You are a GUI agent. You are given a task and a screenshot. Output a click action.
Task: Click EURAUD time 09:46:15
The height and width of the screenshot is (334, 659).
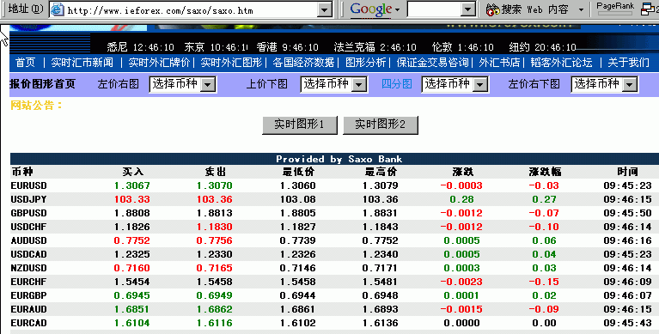pyautogui.click(x=627, y=309)
